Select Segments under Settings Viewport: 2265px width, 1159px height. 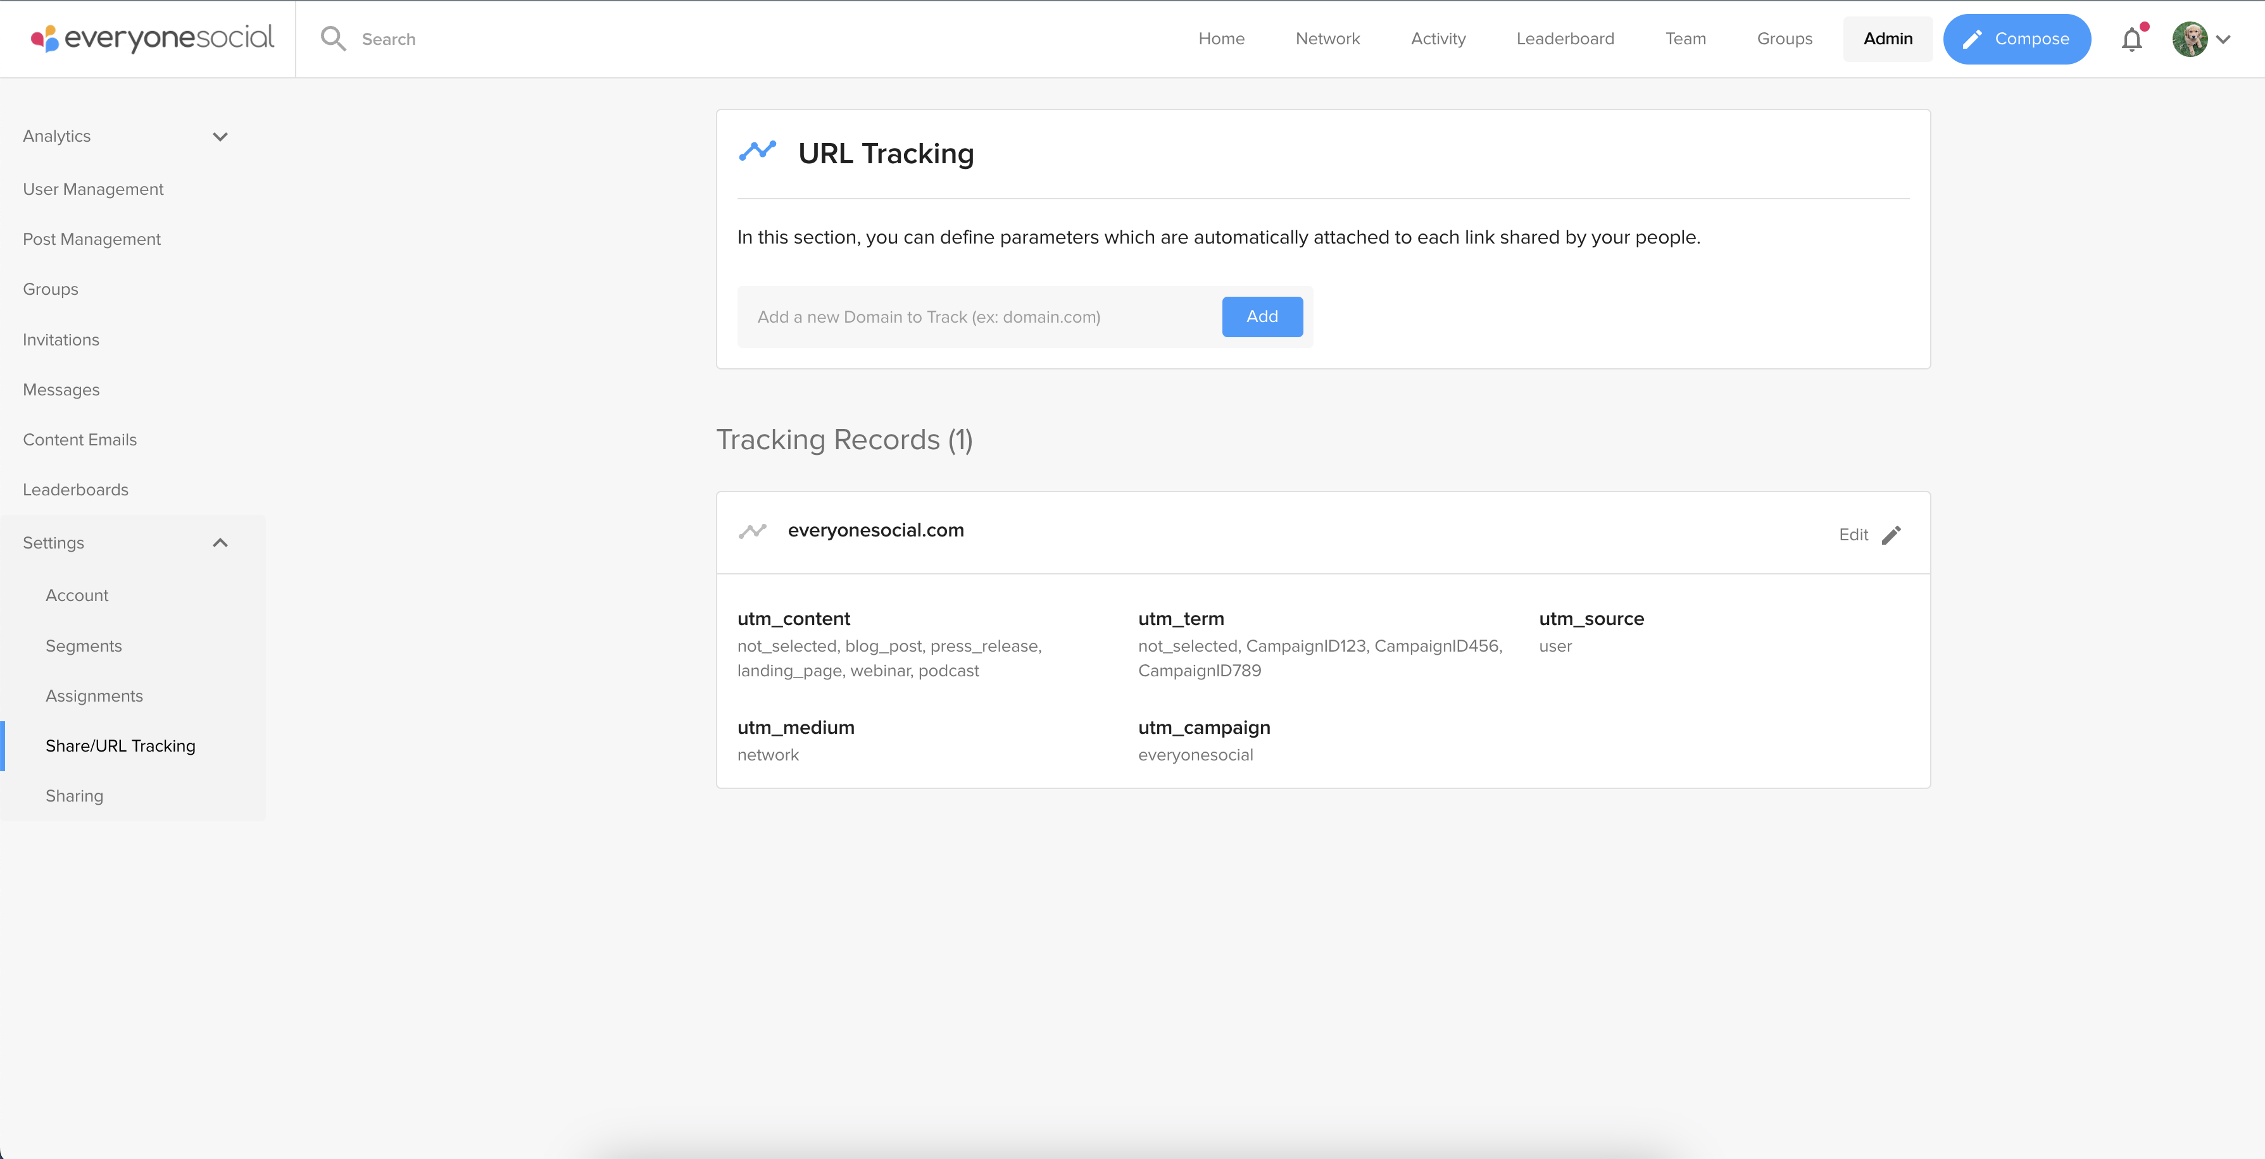pyautogui.click(x=84, y=646)
